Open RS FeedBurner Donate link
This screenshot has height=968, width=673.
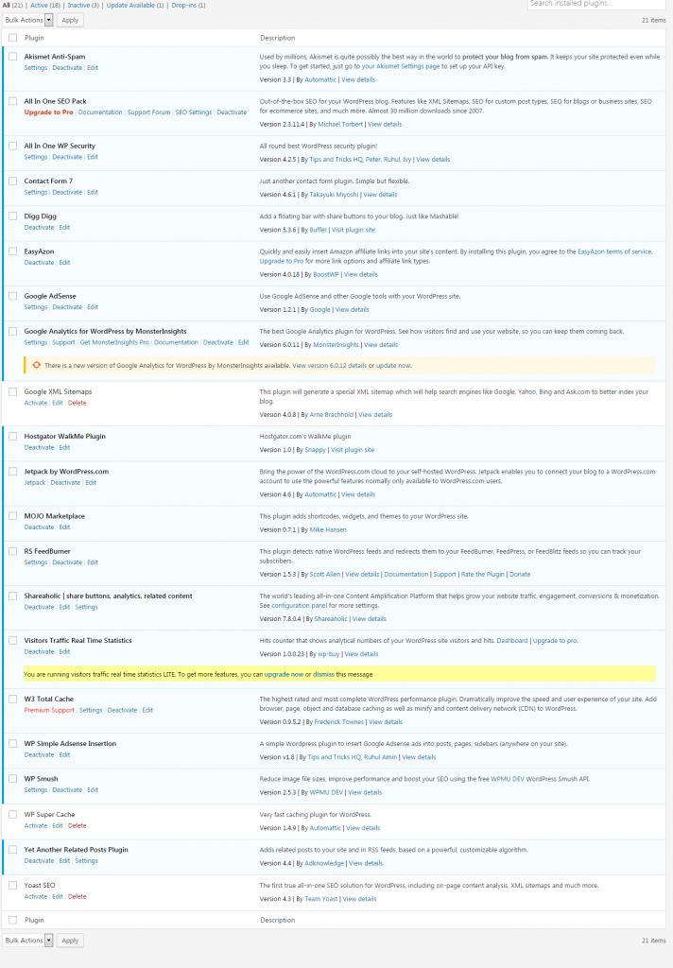(x=520, y=574)
